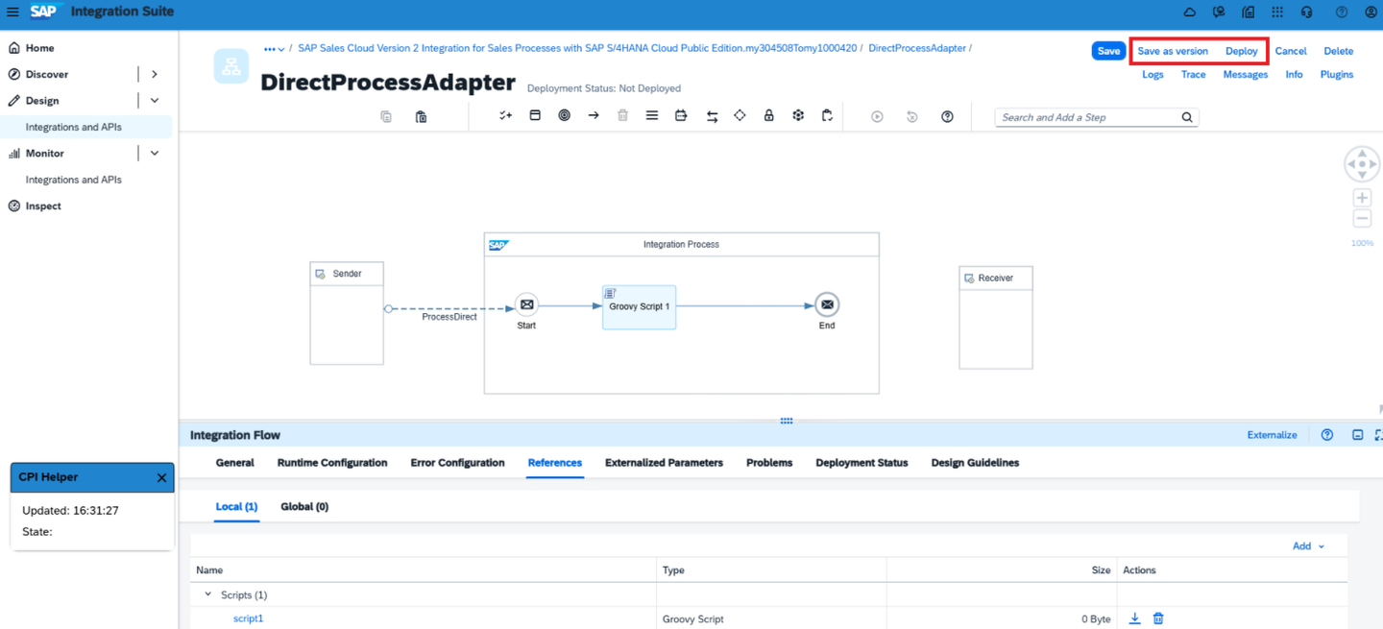Select the Local (1) sub-tab
Image resolution: width=1383 pixels, height=629 pixels.
[x=236, y=506]
